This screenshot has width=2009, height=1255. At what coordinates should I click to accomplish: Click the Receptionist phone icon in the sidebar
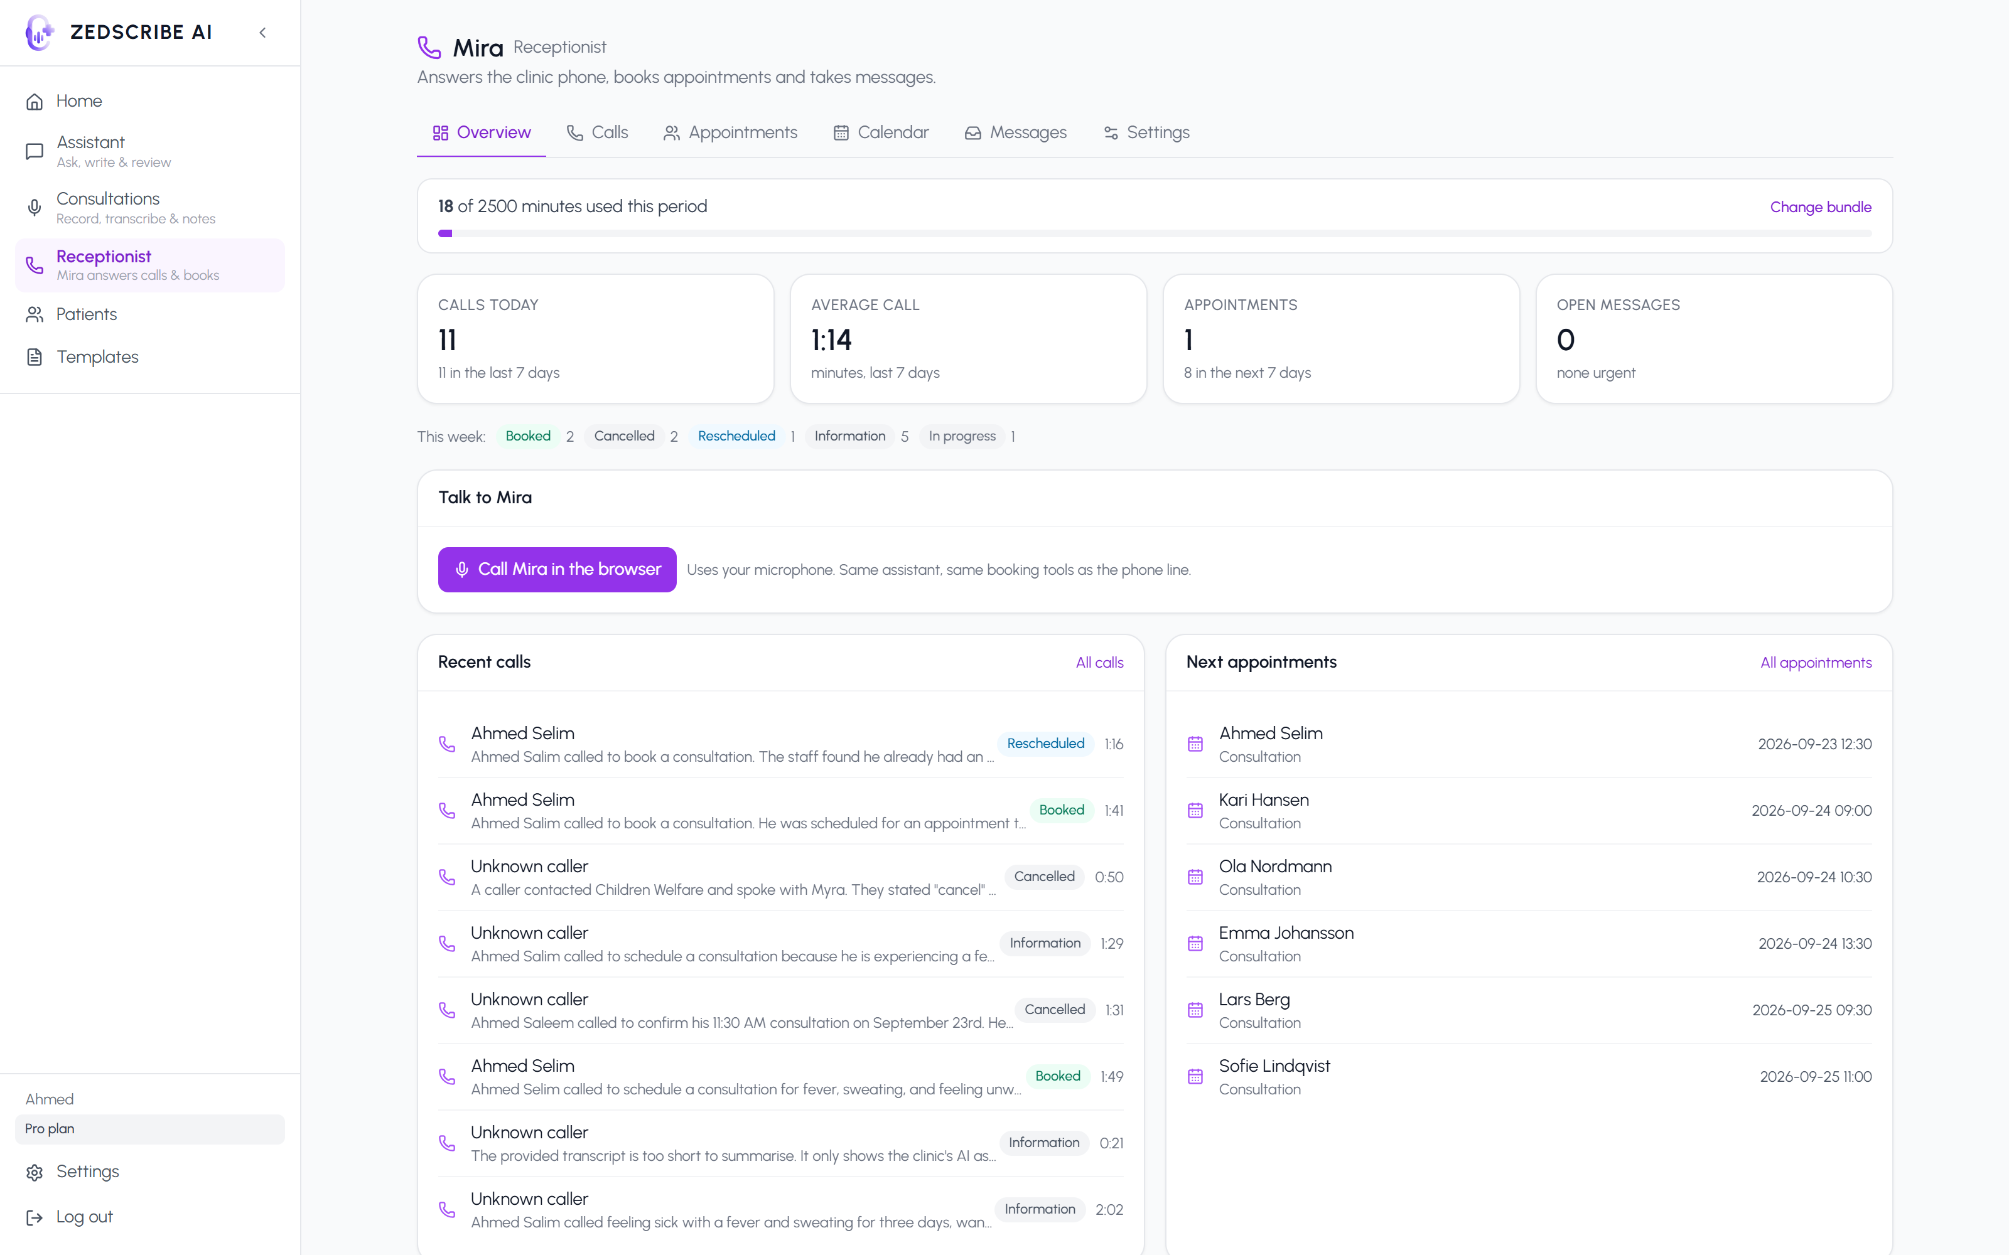pos(34,265)
